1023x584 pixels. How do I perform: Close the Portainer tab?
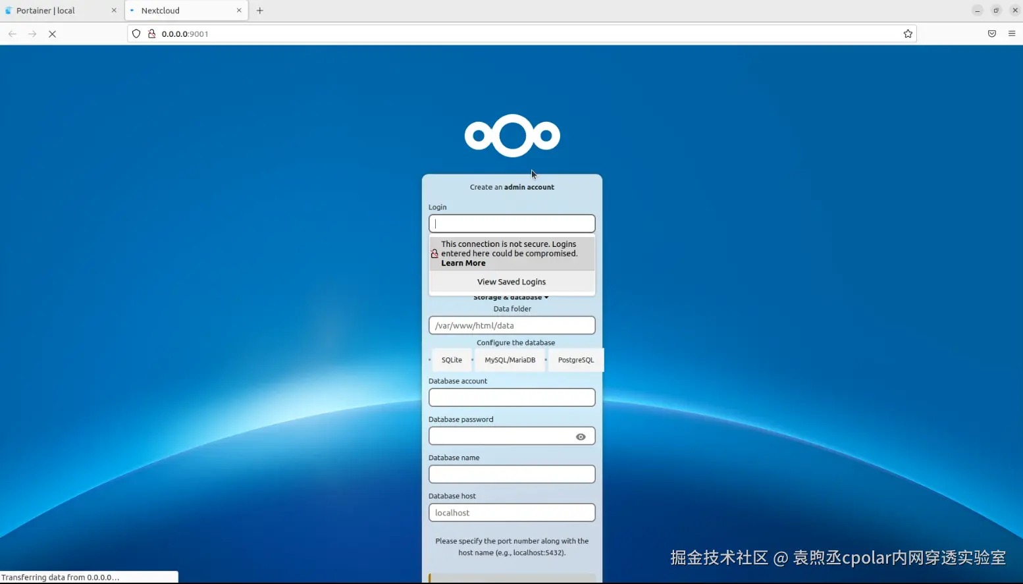point(114,11)
